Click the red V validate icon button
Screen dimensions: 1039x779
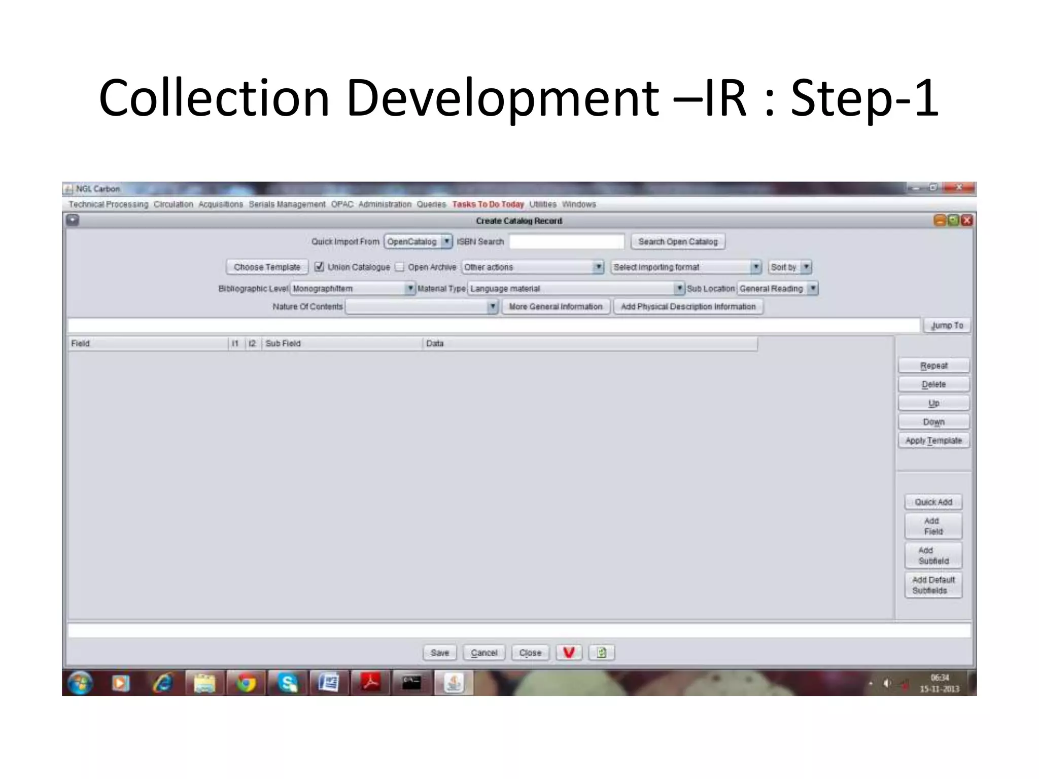[569, 652]
